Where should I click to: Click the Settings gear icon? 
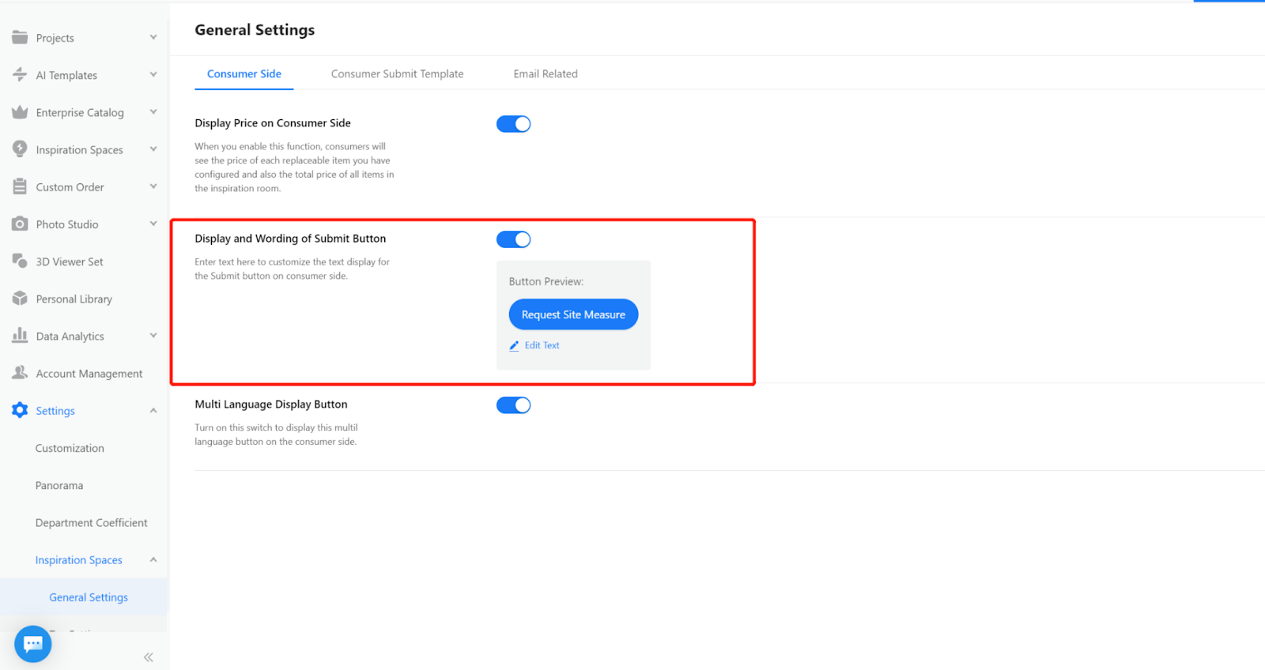(x=20, y=410)
